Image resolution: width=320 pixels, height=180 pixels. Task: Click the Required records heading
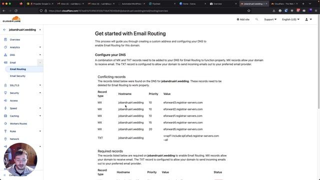[110, 151]
